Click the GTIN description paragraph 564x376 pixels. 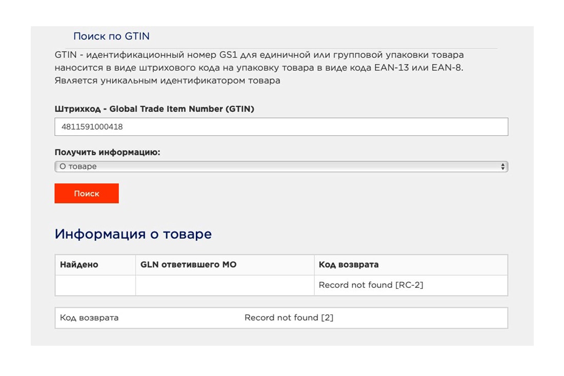(x=259, y=68)
